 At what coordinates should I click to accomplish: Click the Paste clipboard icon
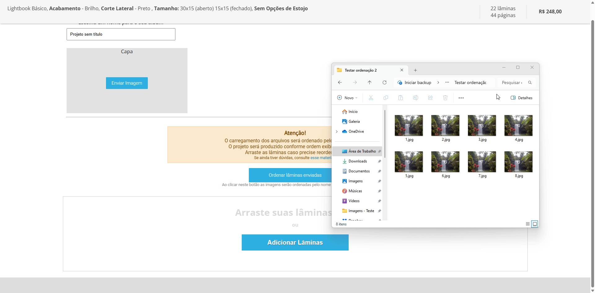[401, 98]
